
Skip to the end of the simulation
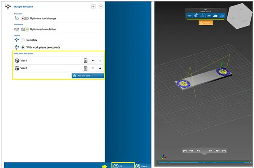[224, 151]
